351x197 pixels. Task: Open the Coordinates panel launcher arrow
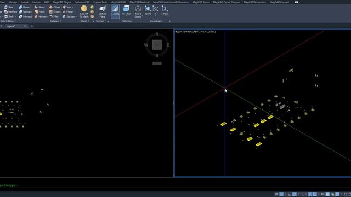[x=169, y=21]
